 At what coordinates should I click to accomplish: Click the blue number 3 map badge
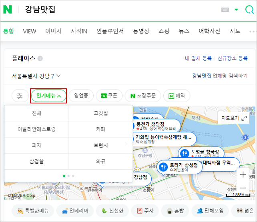[245, 137]
